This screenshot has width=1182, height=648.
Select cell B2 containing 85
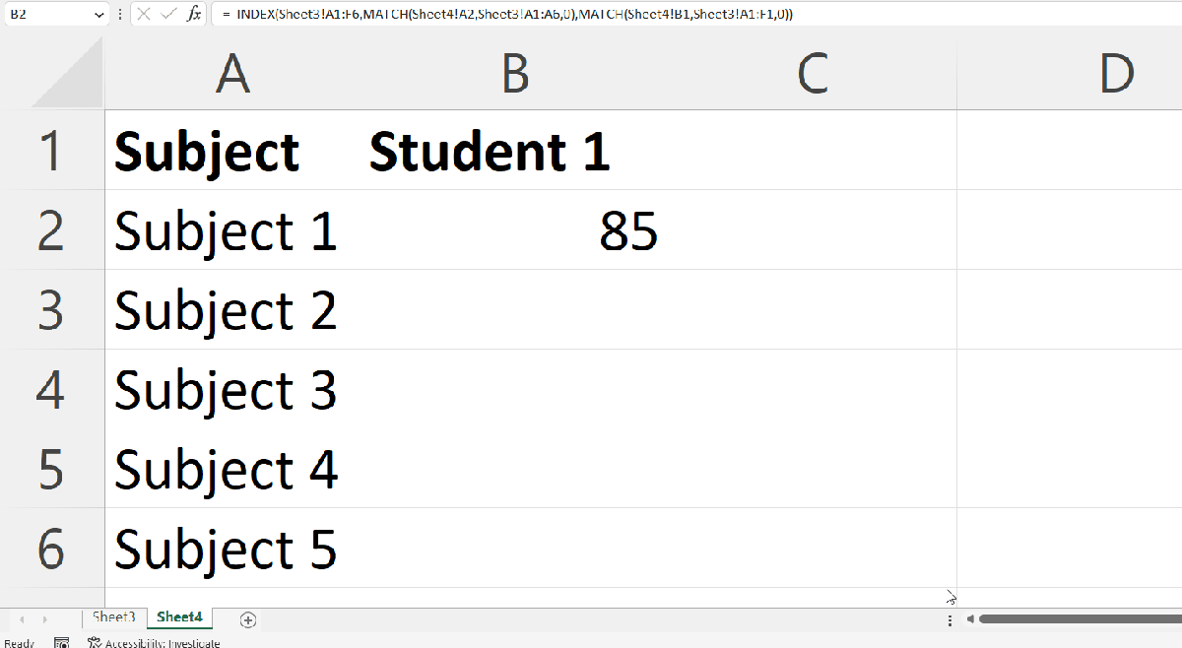[530, 230]
